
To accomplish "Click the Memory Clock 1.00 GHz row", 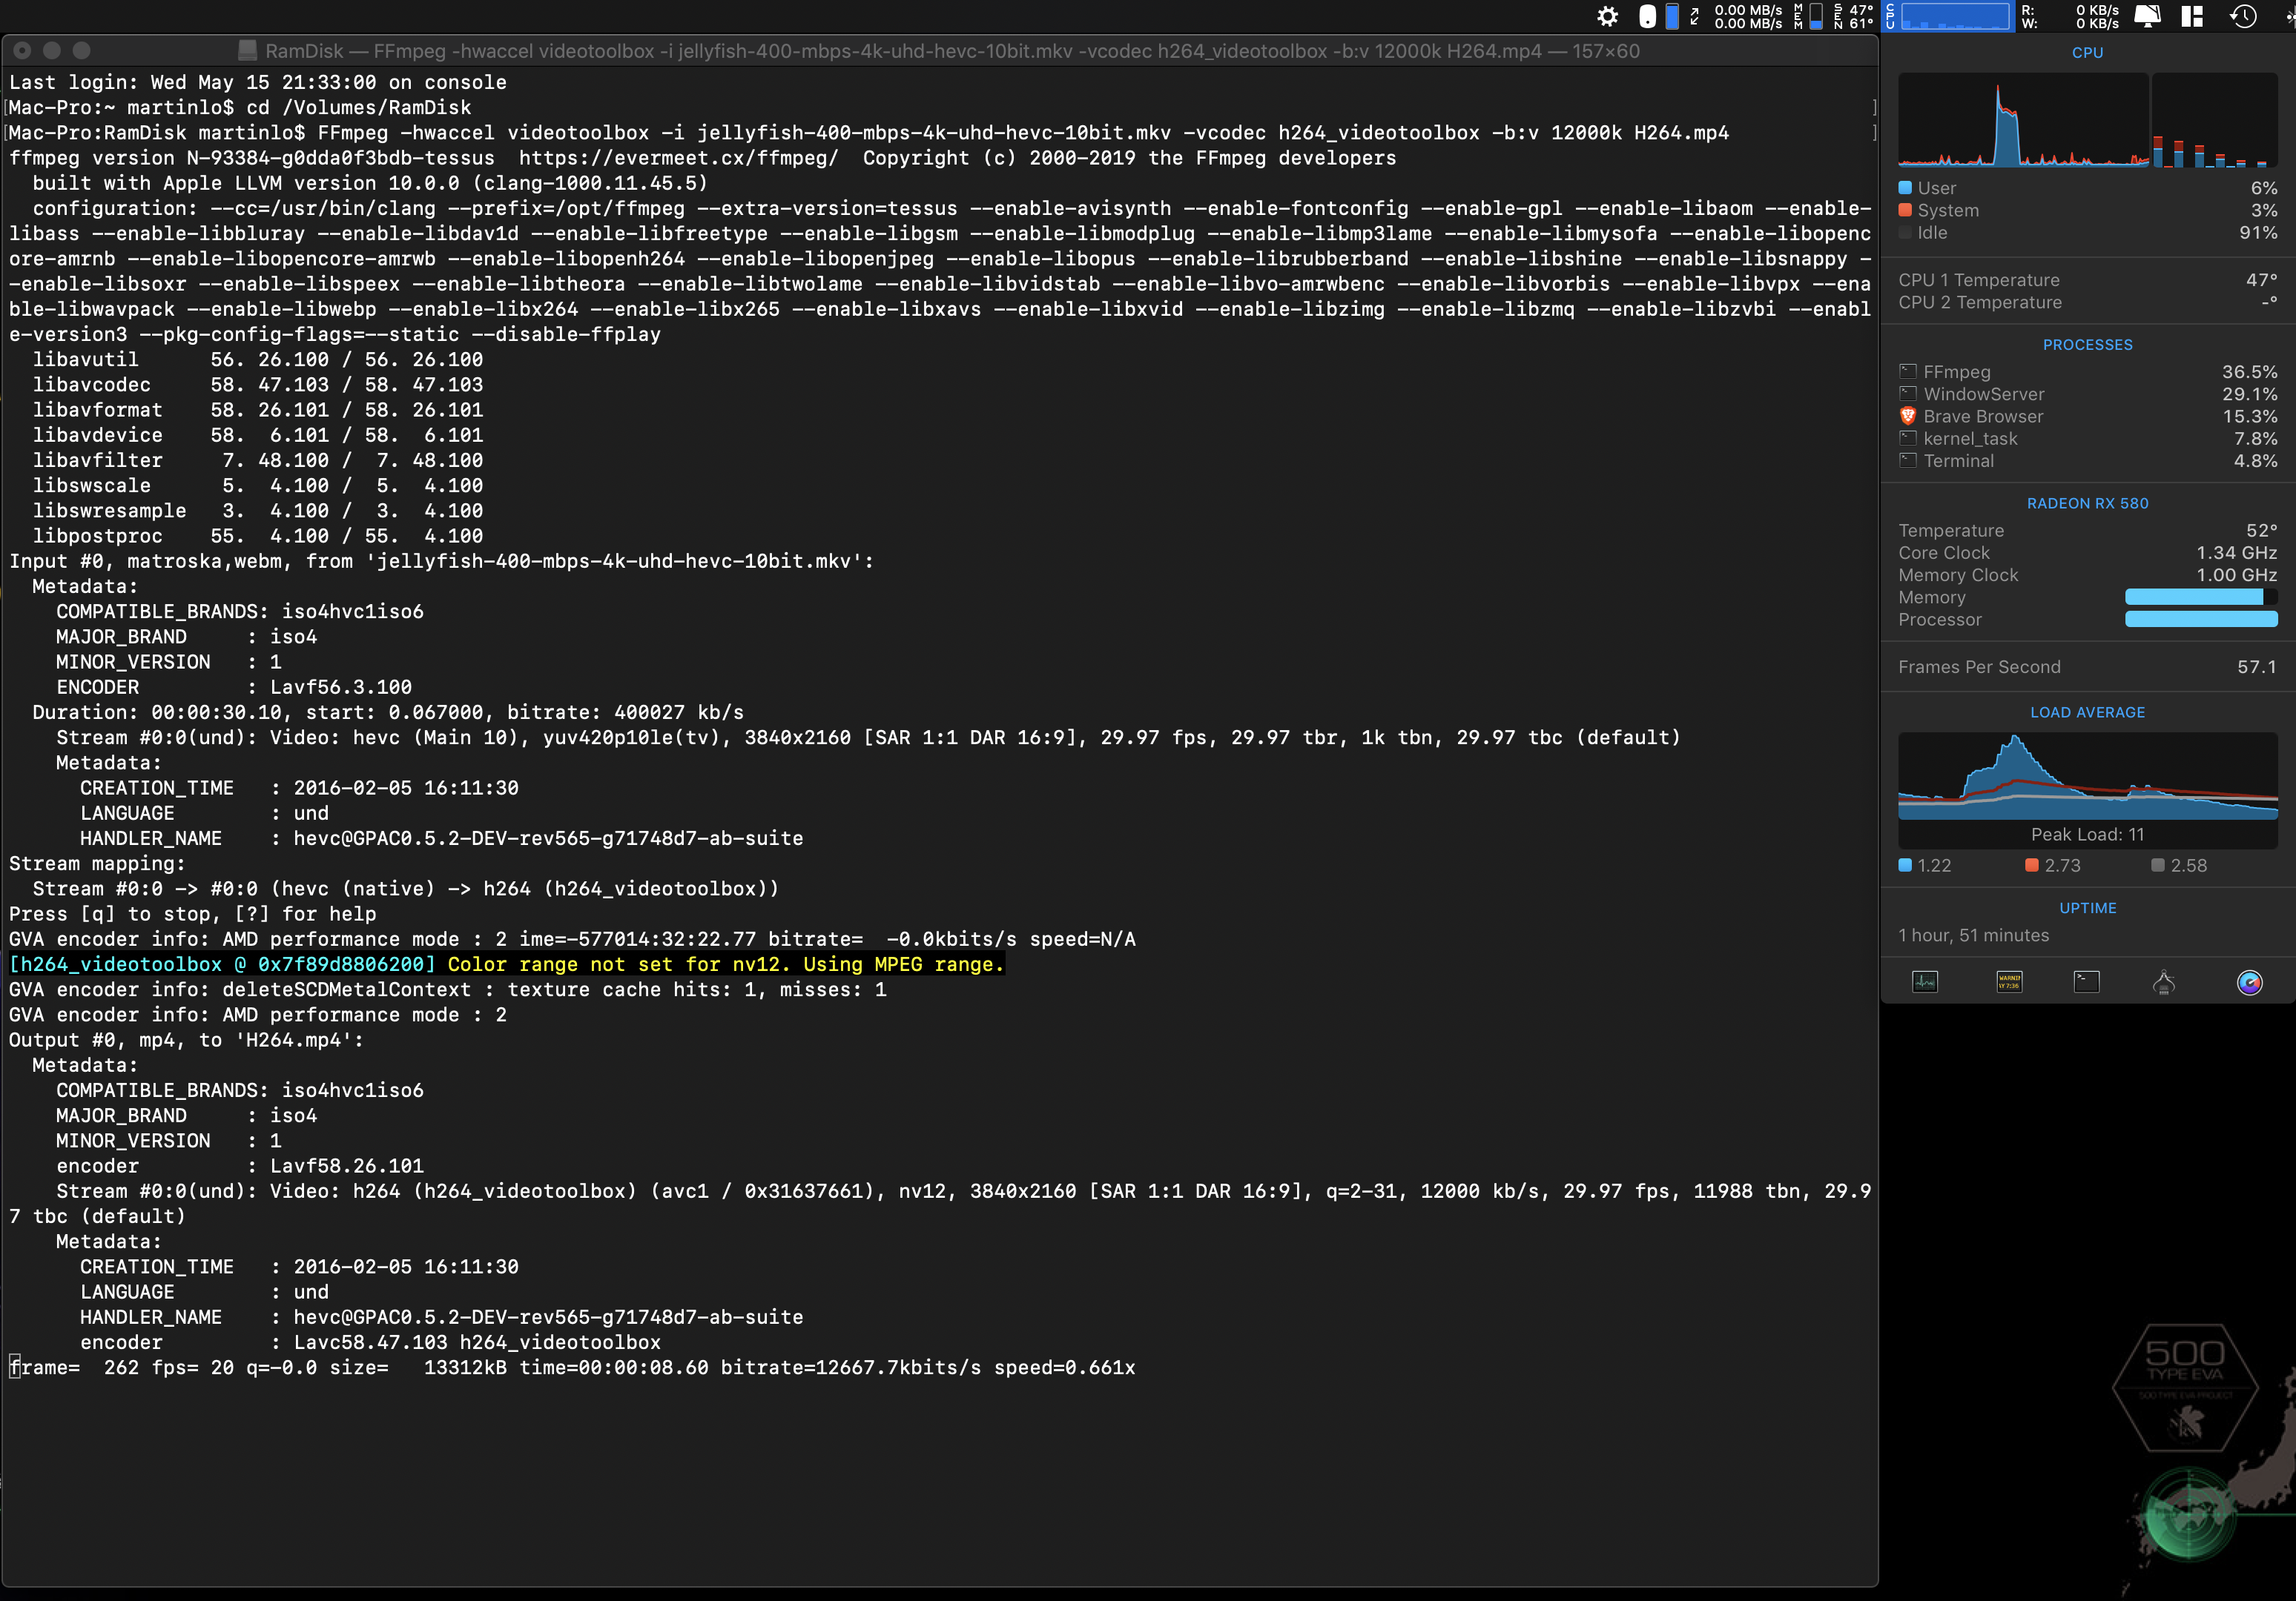I will coord(2088,574).
